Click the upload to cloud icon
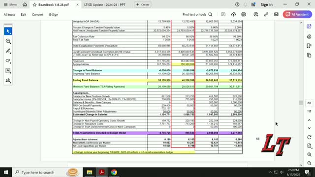315x177 pixels. tap(233, 14)
